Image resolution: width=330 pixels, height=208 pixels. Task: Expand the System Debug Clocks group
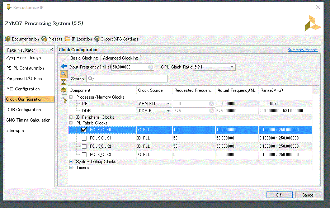pos(71,161)
